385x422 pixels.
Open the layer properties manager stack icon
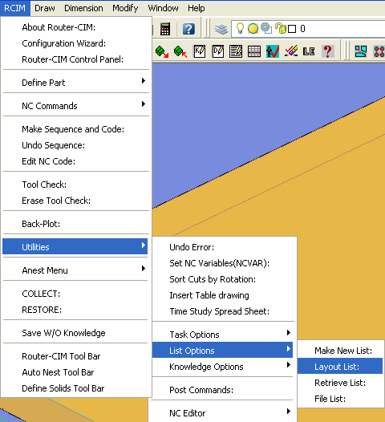[221, 29]
